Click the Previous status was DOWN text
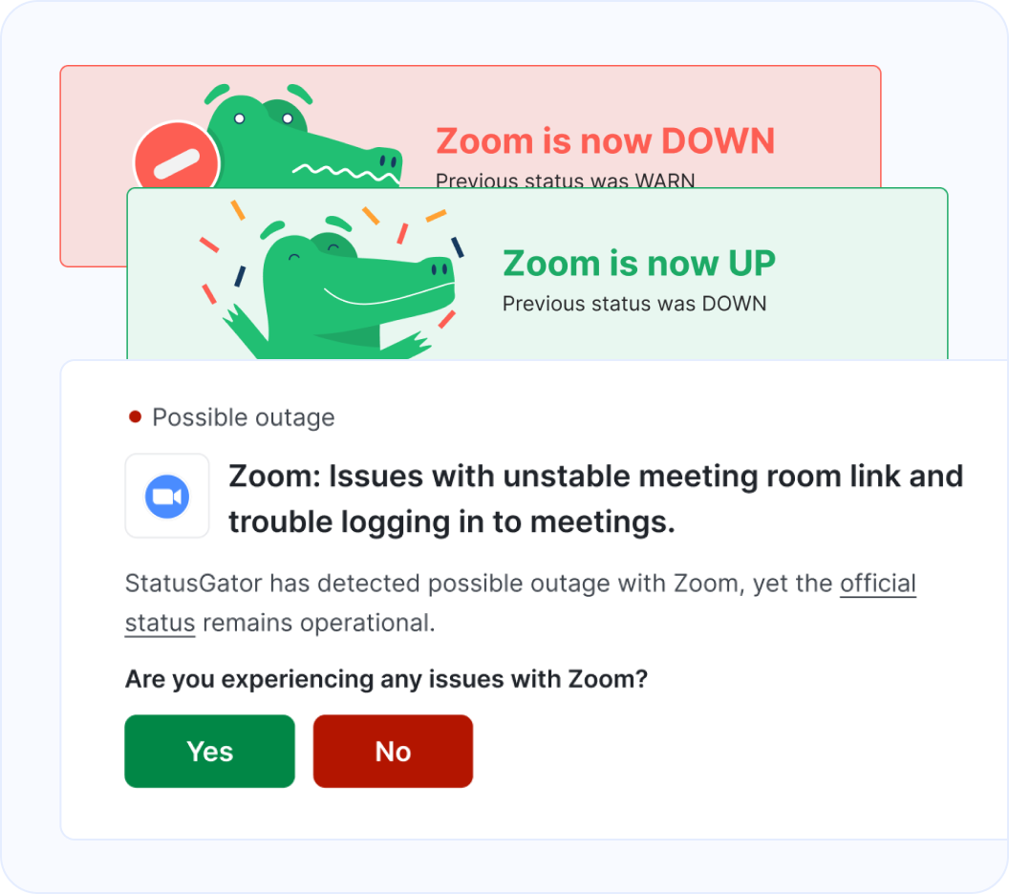1009x894 pixels. point(634,304)
